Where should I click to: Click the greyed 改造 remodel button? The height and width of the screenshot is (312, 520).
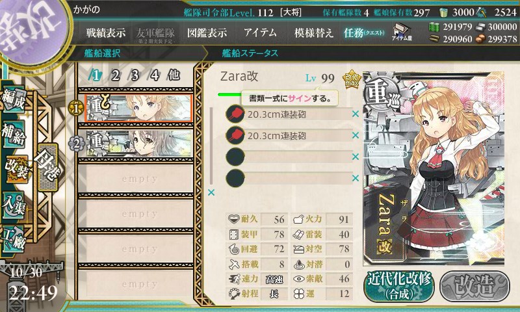pyautogui.click(x=474, y=286)
